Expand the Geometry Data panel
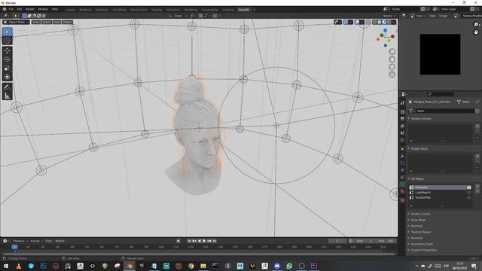Screen dimensions: 482x271 point(422,244)
